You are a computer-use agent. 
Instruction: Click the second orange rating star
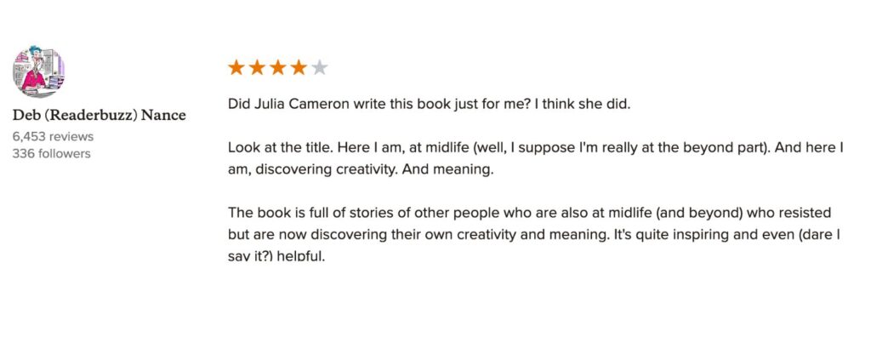pyautogui.click(x=257, y=68)
